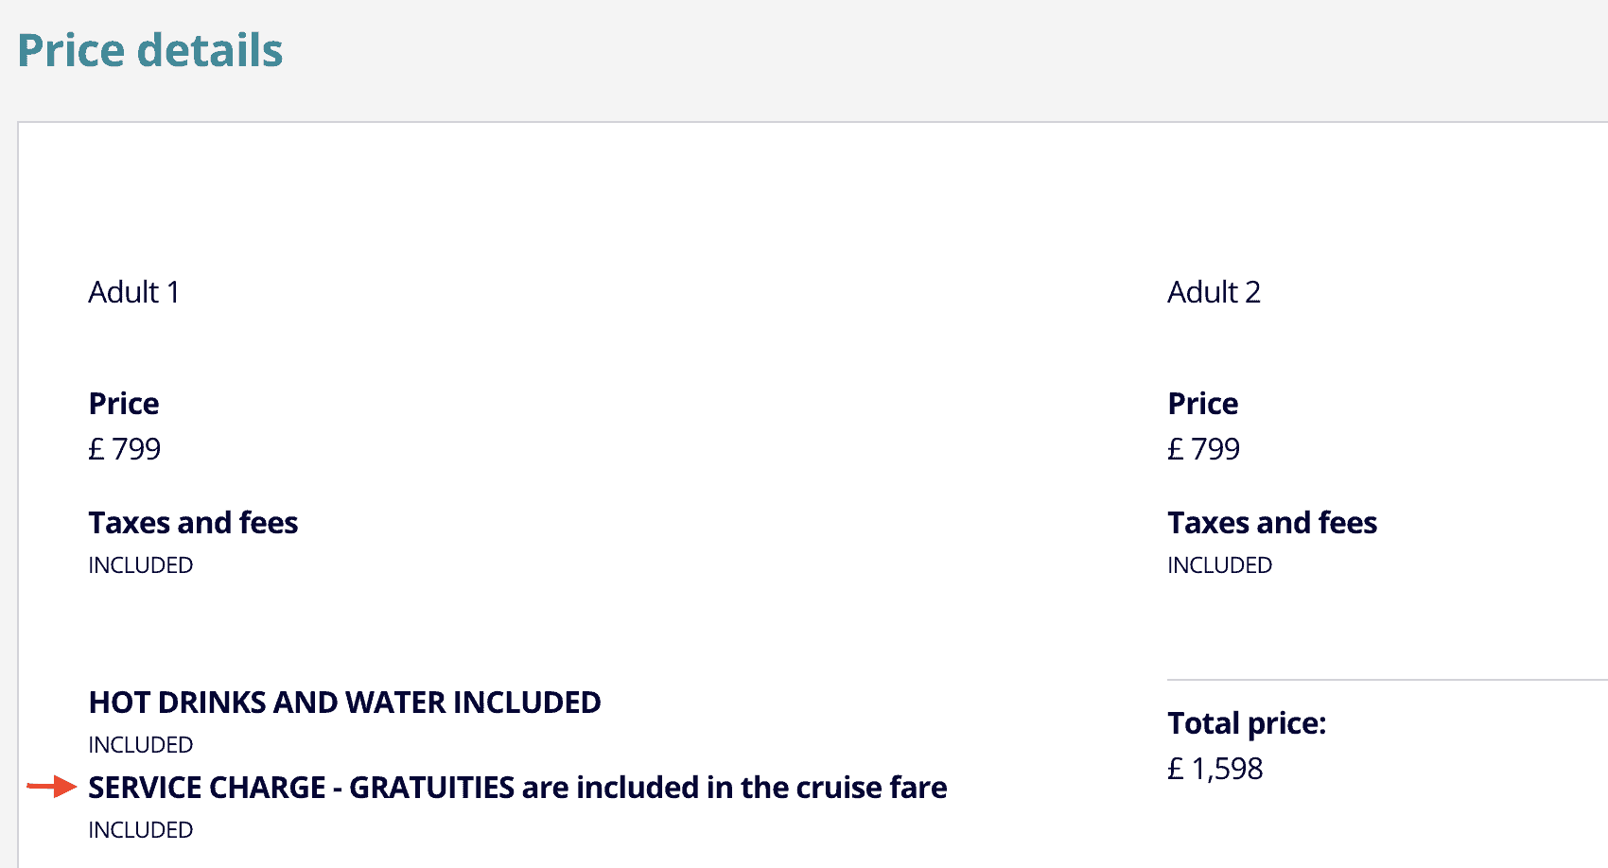1608x868 pixels.
Task: Click the Total price label
Action: tap(1247, 723)
